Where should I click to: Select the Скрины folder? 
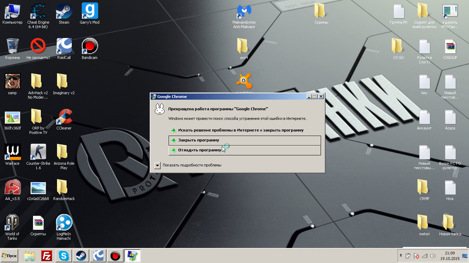pos(321,14)
